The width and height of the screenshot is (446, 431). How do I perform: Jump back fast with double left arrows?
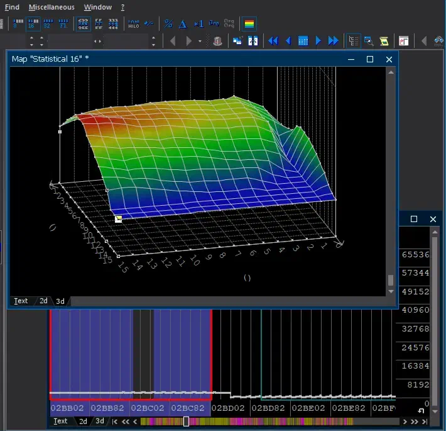[273, 41]
